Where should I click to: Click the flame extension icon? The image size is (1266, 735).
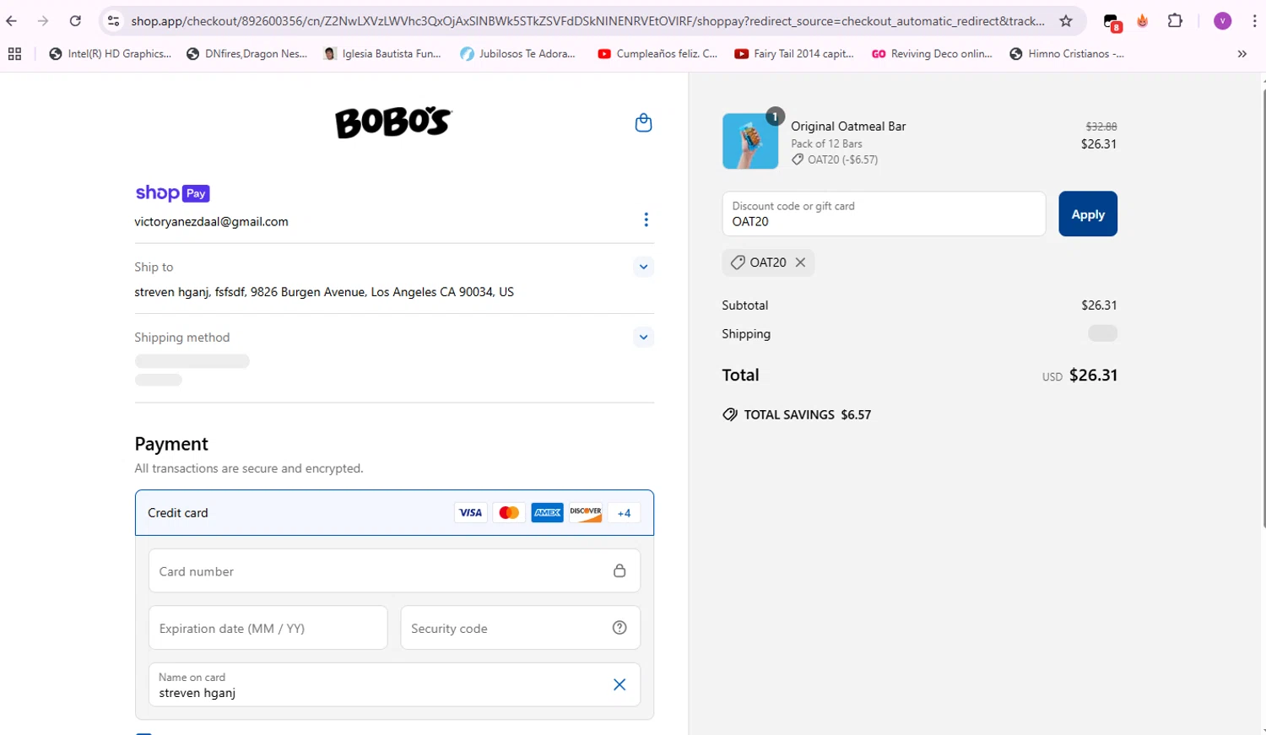point(1143,21)
